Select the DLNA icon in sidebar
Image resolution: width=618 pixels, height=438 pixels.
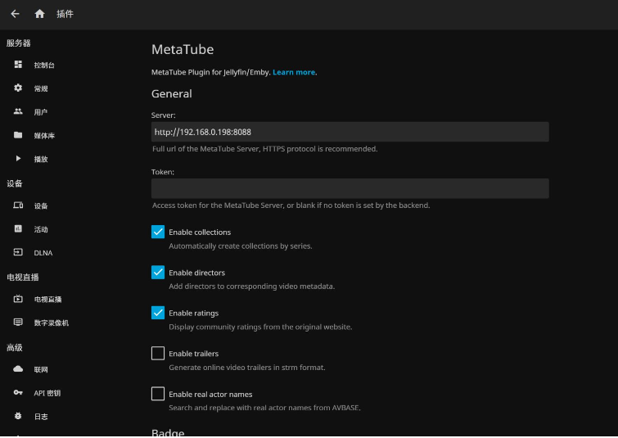click(18, 253)
